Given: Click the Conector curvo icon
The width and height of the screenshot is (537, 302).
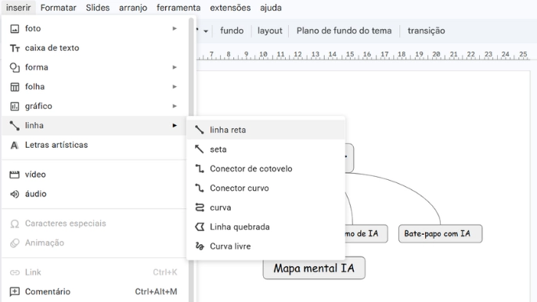Looking at the screenshot, I should (200, 188).
